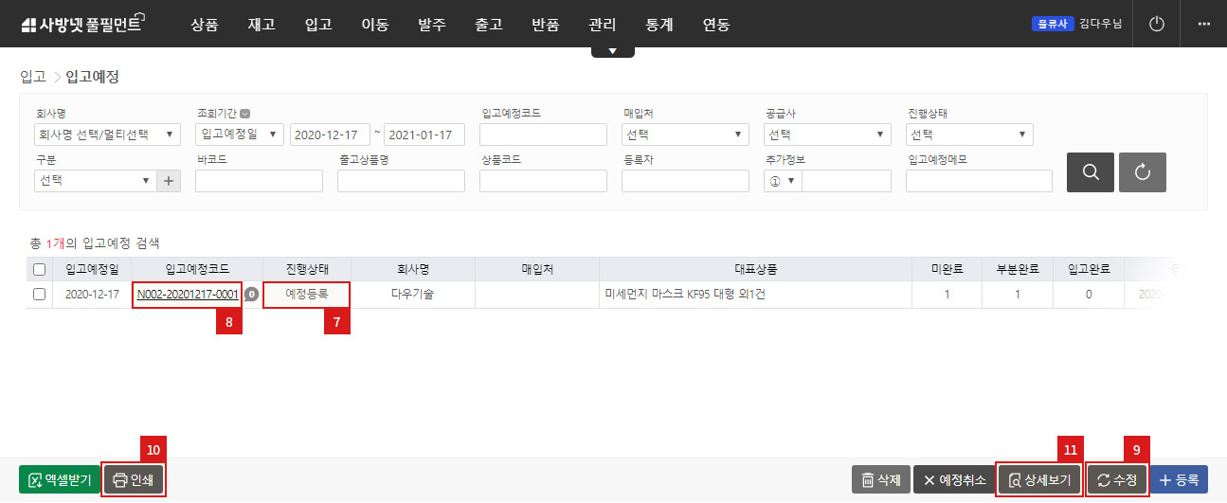Viewport: 1227px width, 503px height.
Task: Open the 진행상태 dropdown
Action: point(969,135)
